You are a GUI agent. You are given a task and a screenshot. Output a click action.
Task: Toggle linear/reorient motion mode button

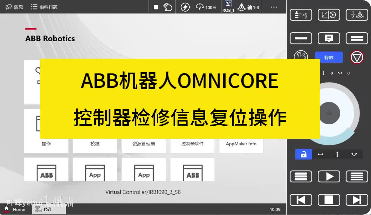point(329,15)
